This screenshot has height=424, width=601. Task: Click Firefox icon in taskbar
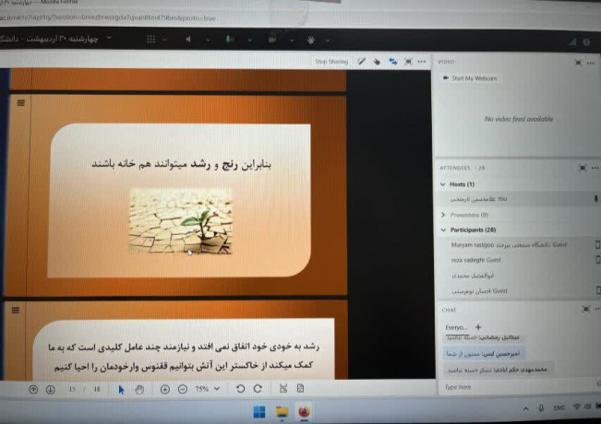click(305, 412)
